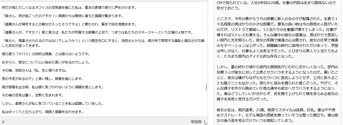
Task: Click the line 私はゆっくりと立ち上がり、周囲と視線
Action: point(43,112)
